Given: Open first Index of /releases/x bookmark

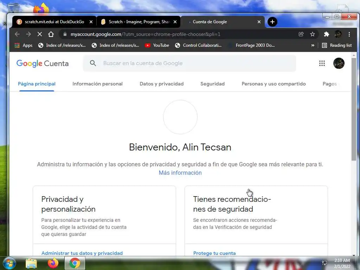Looking at the screenshot, I should point(62,45).
